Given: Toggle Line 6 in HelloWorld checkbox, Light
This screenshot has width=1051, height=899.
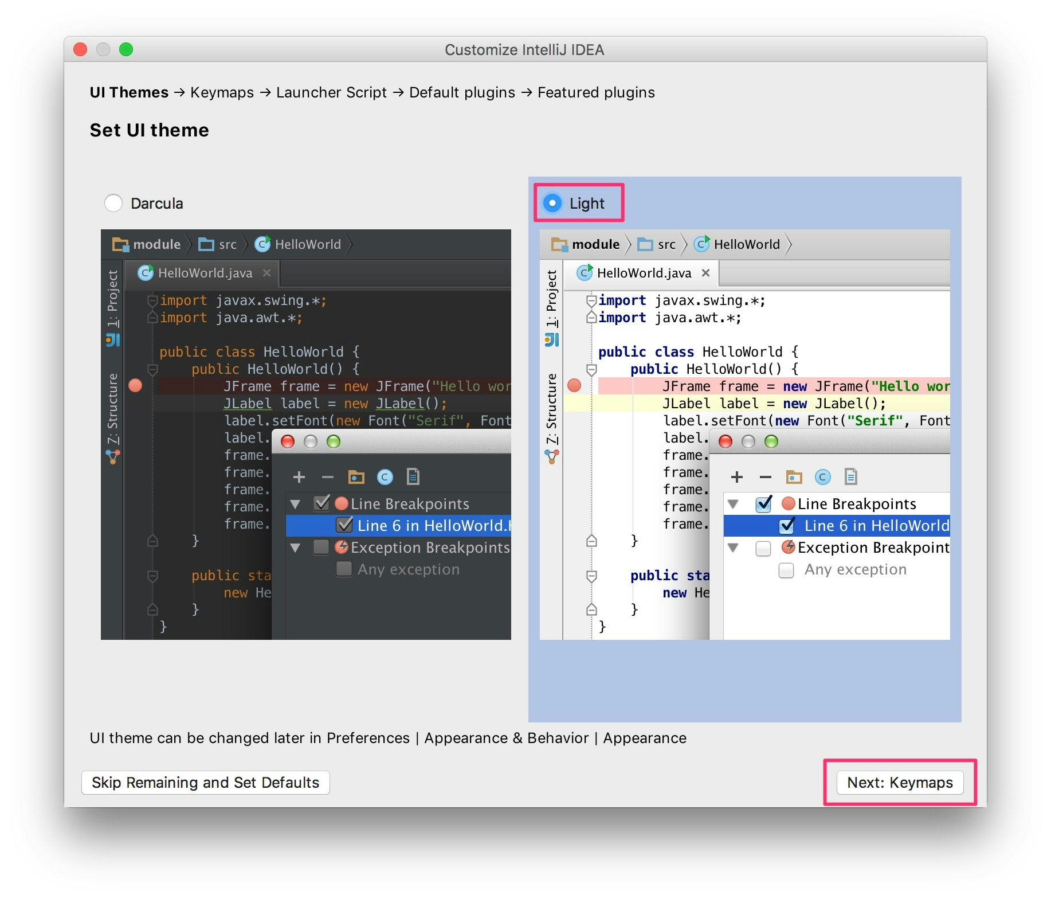Looking at the screenshot, I should tap(787, 525).
